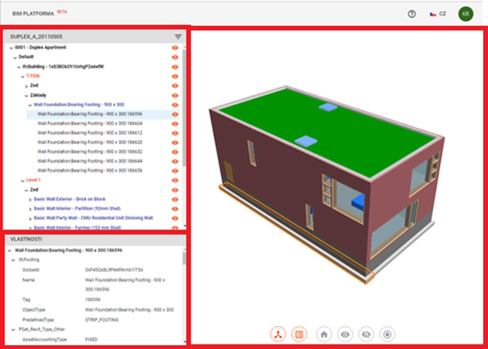Reset the 3D view to home

coord(324,334)
